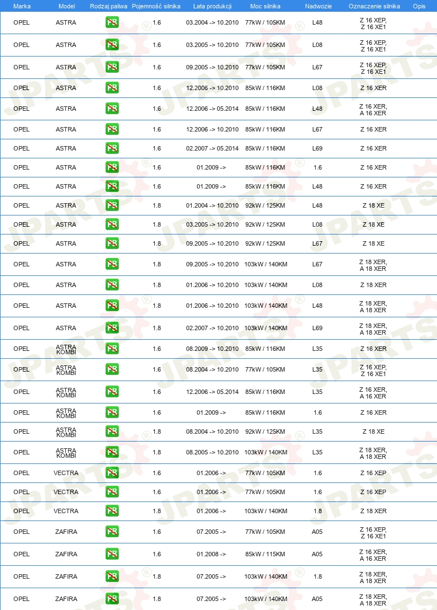Select engine code Z 18 XE in 01.2004 row

373,205
